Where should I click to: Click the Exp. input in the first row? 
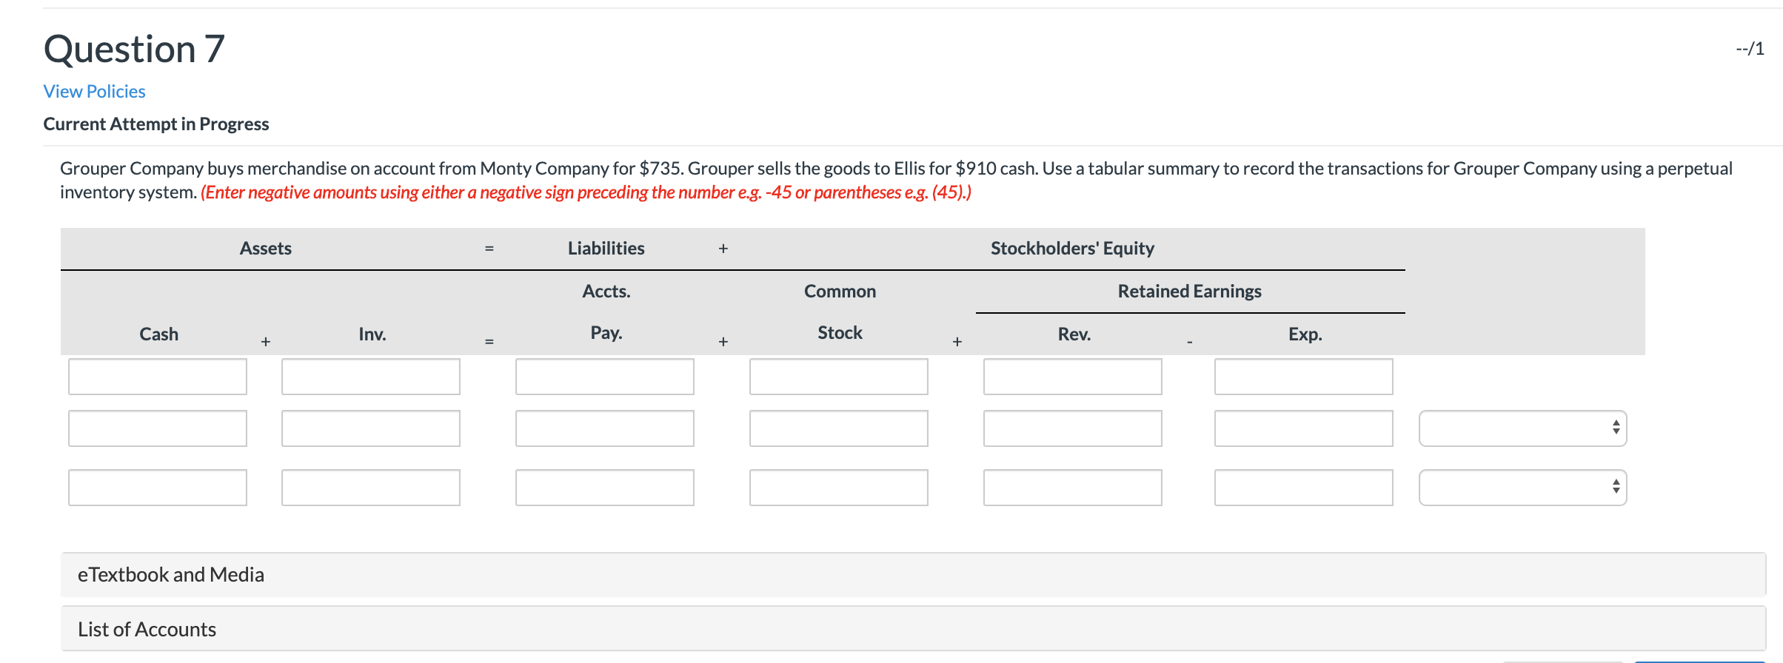tap(1303, 377)
